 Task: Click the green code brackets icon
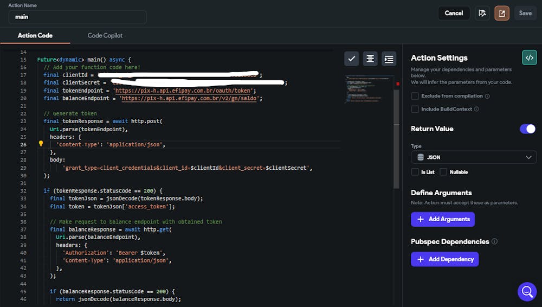click(x=529, y=57)
